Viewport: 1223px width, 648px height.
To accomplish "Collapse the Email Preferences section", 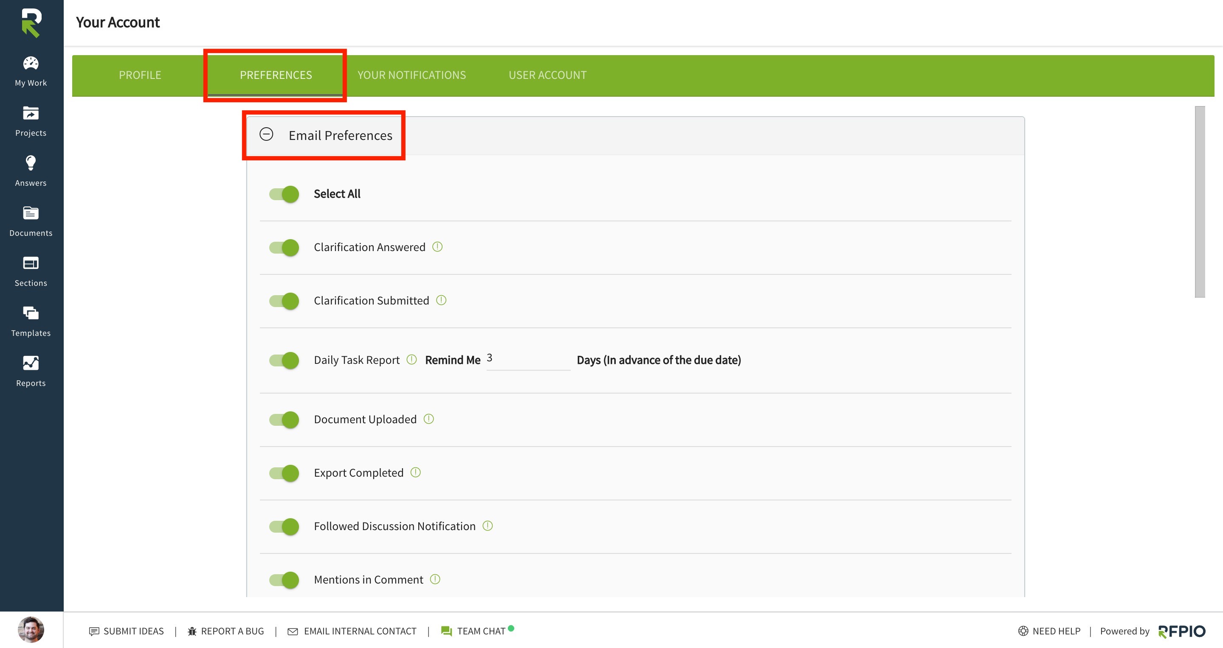I will click(266, 134).
